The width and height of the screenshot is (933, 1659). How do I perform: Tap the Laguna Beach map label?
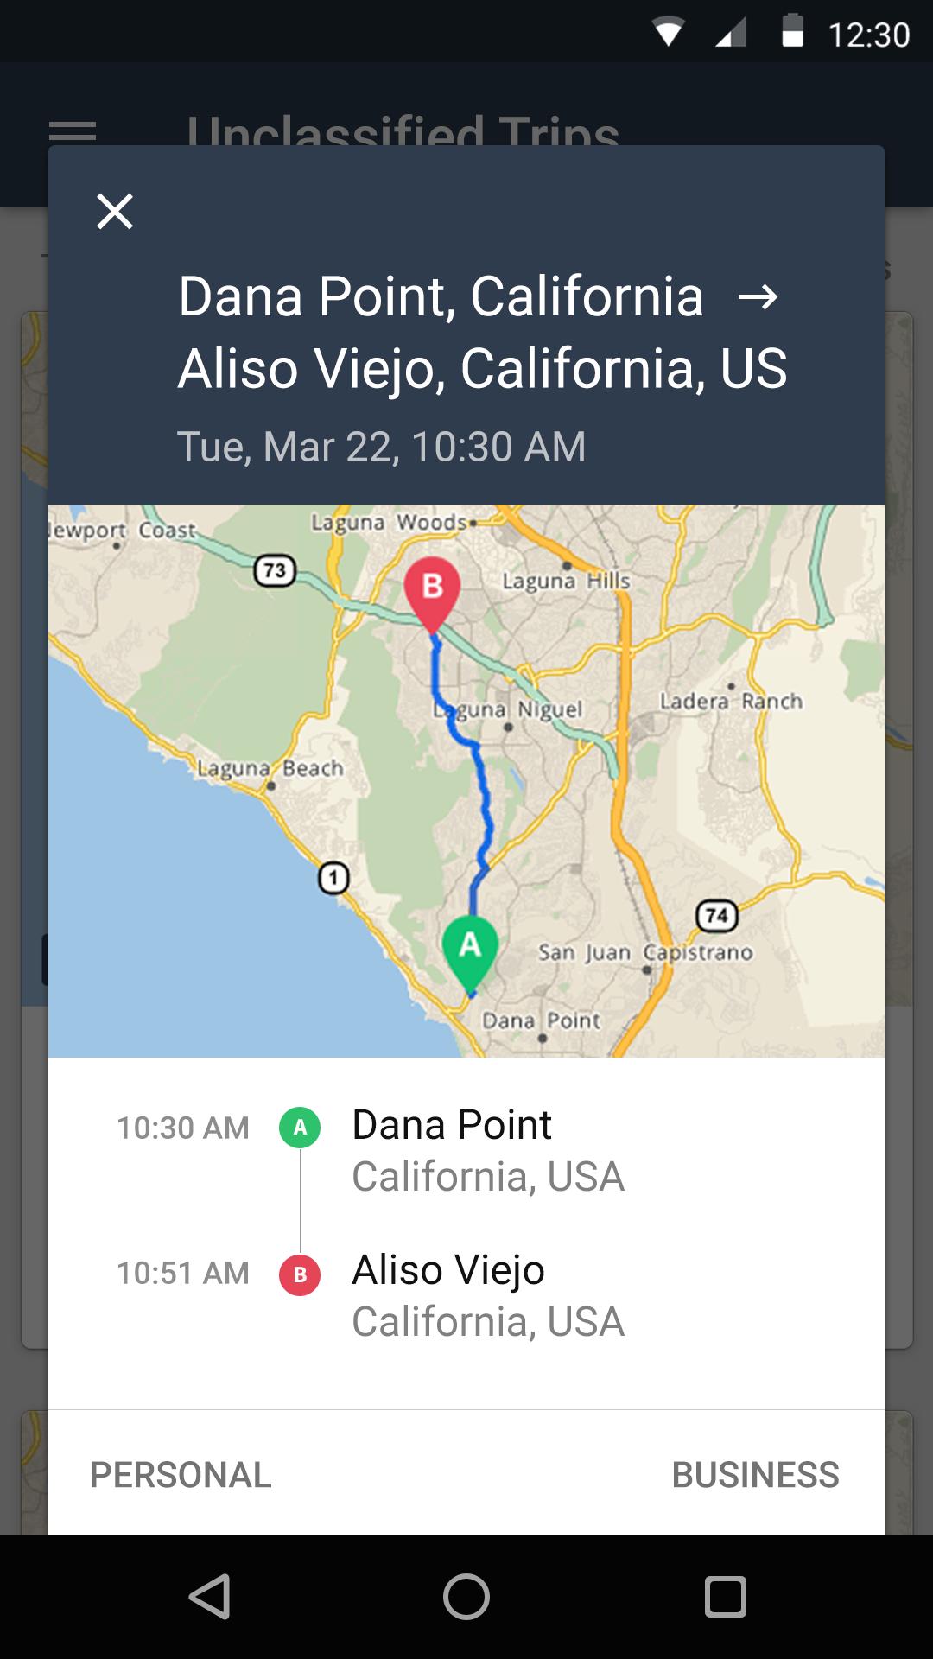(270, 768)
